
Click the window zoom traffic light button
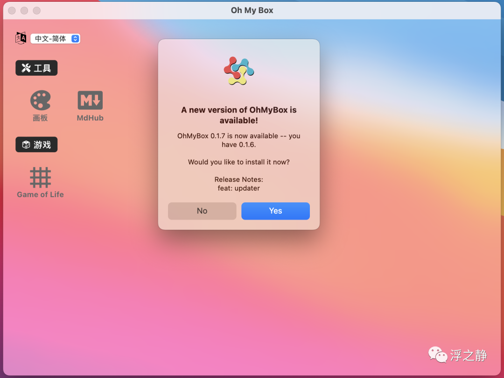[37, 11]
